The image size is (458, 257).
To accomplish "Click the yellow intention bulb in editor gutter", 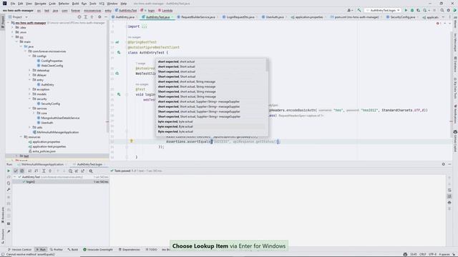I will tap(132, 141).
